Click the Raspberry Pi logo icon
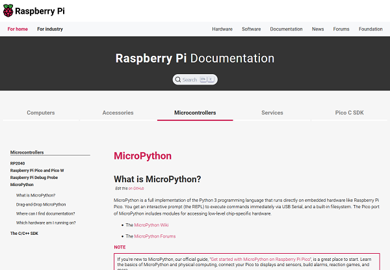The height and width of the screenshot is (270, 390). (x=8, y=10)
